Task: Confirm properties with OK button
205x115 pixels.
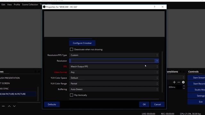Action: [x=144, y=104]
